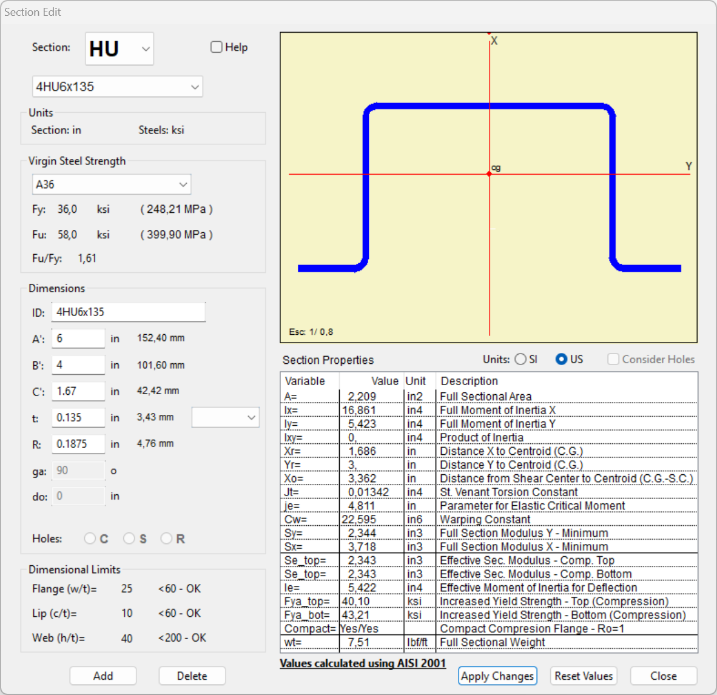Click the B' dimension input field
Screen dimensions: 717x695
coord(78,365)
